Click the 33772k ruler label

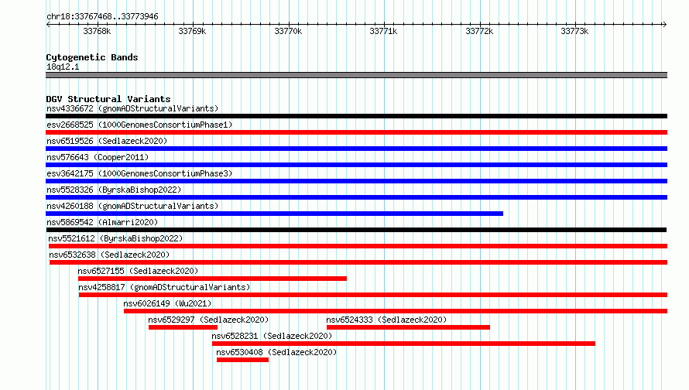click(479, 31)
